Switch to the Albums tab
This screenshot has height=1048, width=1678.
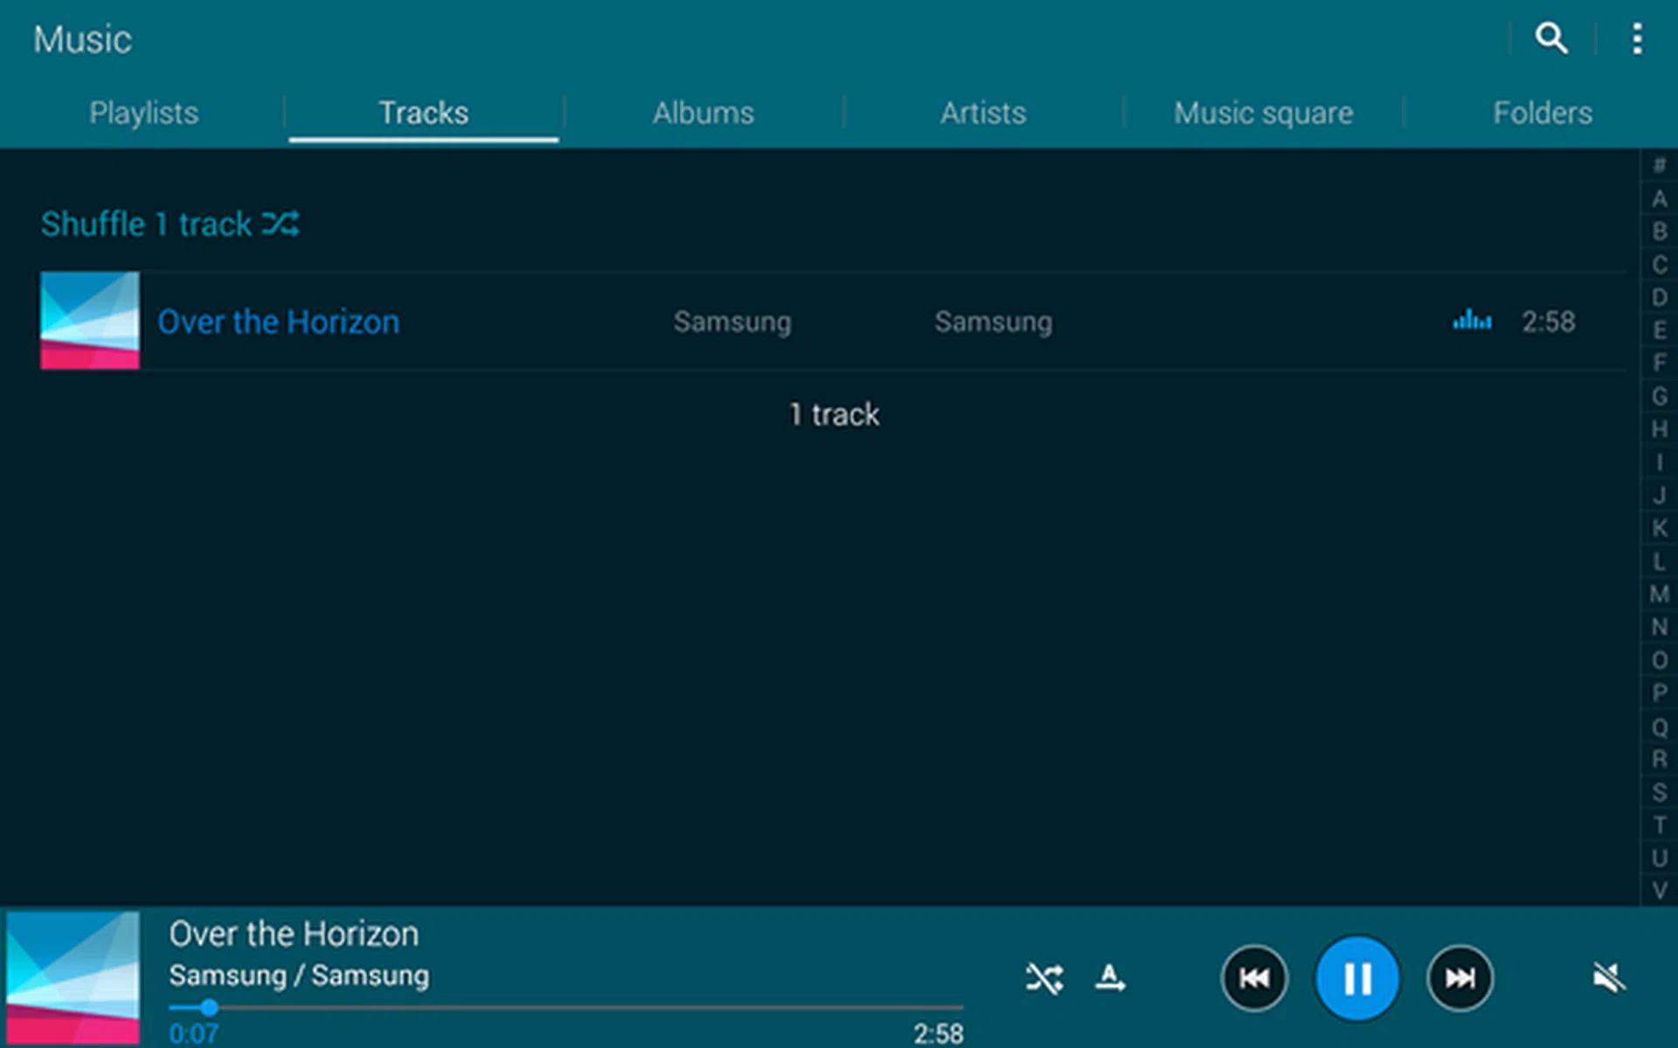pyautogui.click(x=703, y=113)
